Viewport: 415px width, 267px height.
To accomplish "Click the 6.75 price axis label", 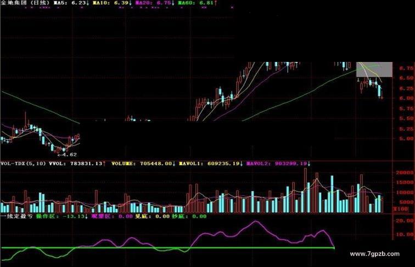I will 406,68.
